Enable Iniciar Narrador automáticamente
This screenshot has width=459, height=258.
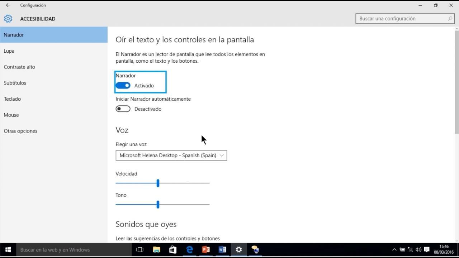point(123,109)
